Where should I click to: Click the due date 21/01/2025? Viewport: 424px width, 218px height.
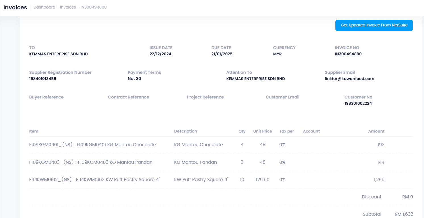click(222, 54)
